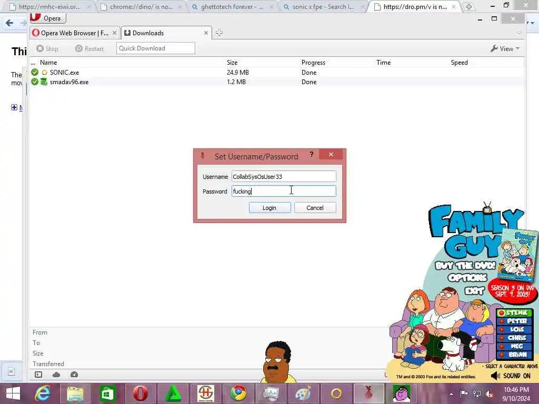Screen dimensions: 539x404
Task: Click the green check icon beside SONIC.exe
Action: (35, 72)
